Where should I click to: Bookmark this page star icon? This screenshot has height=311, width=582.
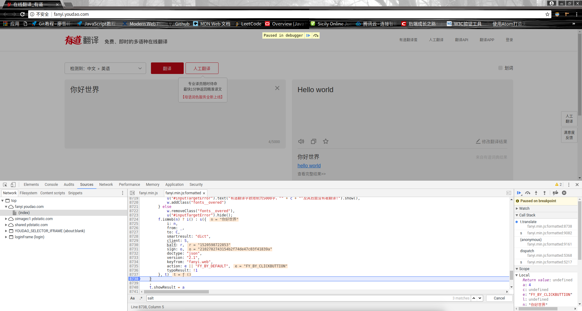547,14
